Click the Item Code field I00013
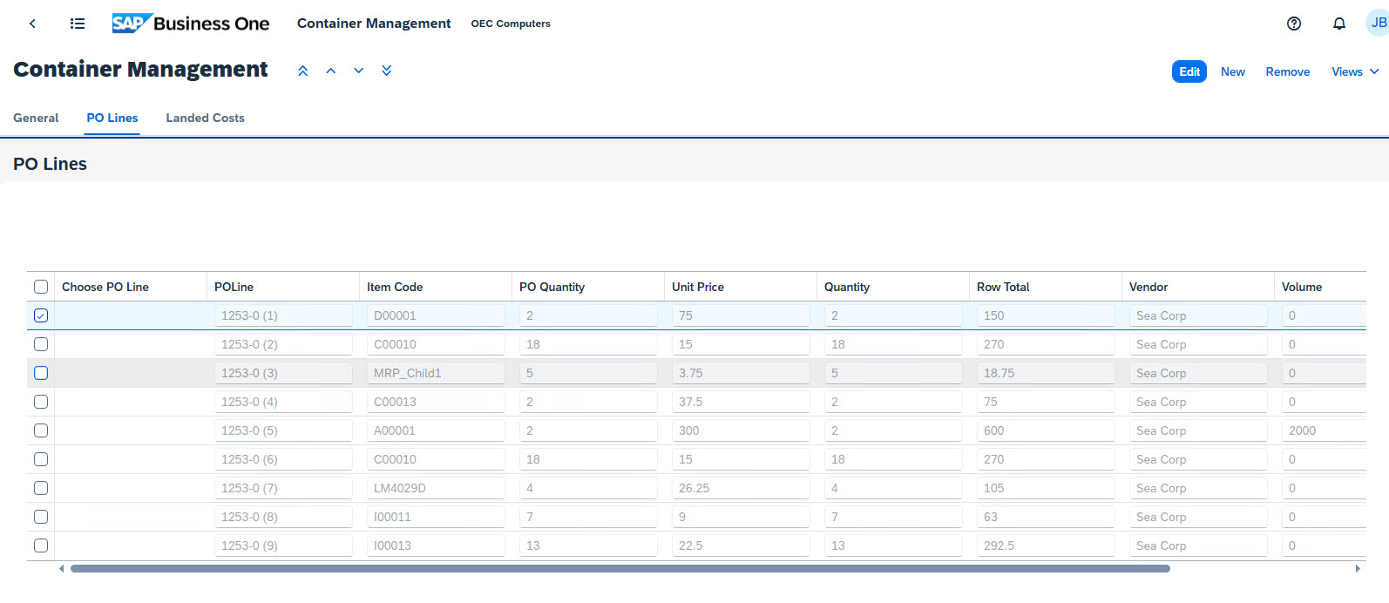The width and height of the screenshot is (1389, 603). point(436,545)
